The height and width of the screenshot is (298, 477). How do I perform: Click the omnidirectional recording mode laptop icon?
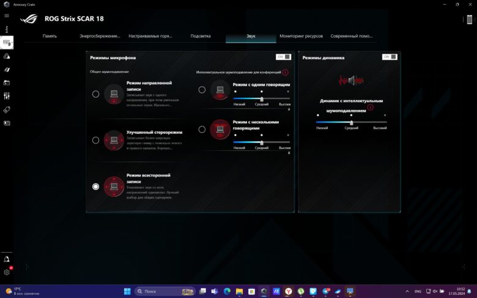click(x=114, y=186)
